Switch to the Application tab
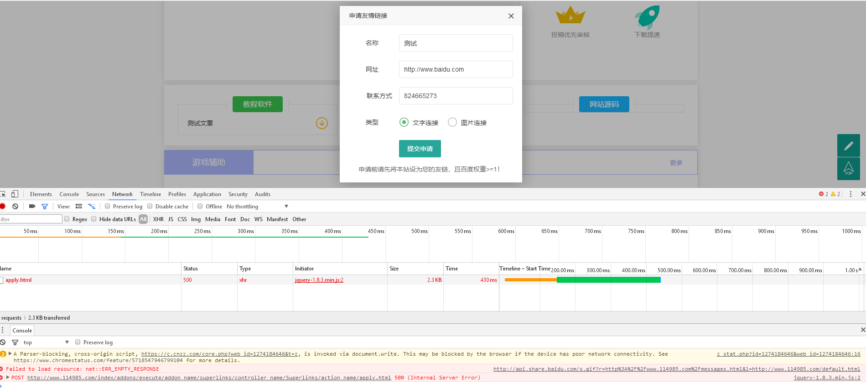This screenshot has width=866, height=389. coord(207,194)
